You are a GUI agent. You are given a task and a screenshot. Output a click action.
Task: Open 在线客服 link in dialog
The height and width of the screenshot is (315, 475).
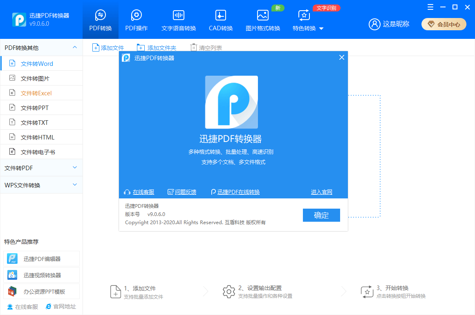[143, 192]
